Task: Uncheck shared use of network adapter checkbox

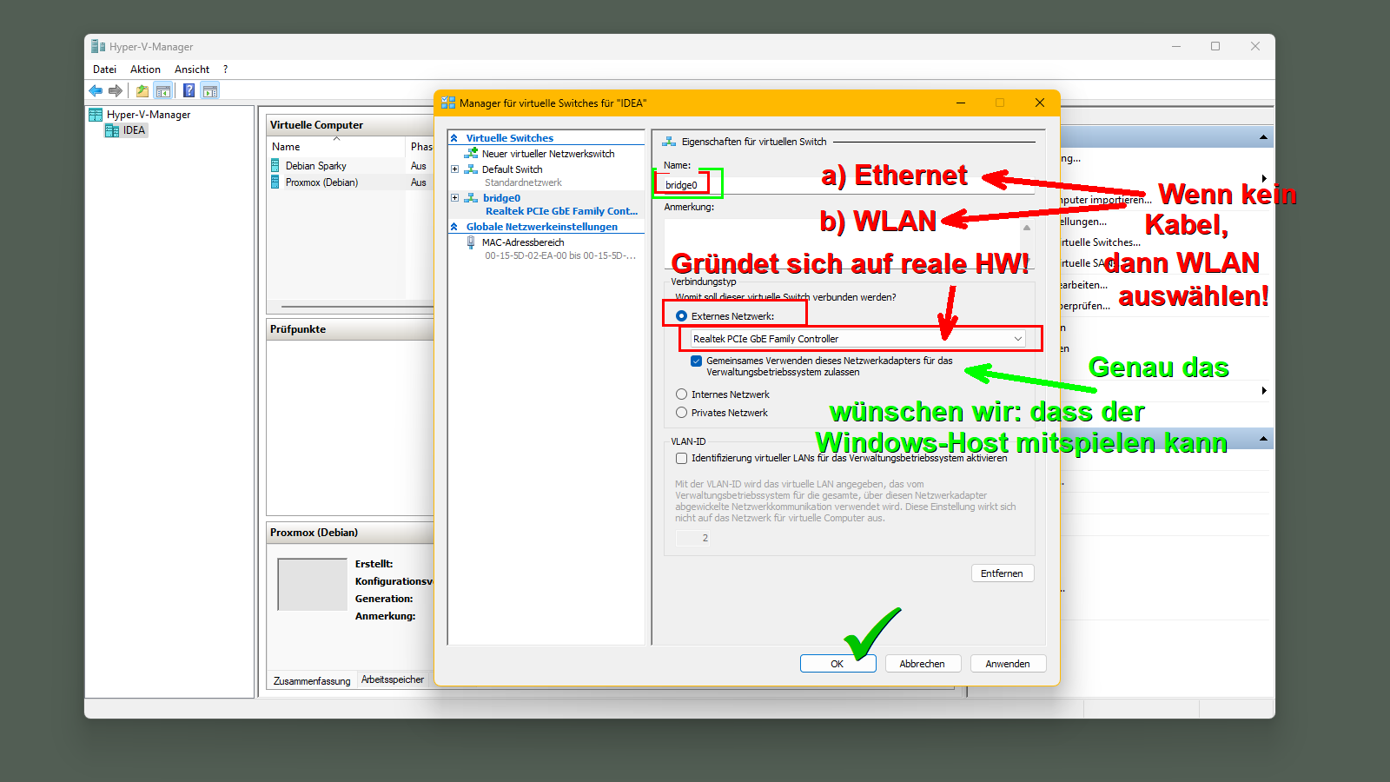Action: coord(696,361)
